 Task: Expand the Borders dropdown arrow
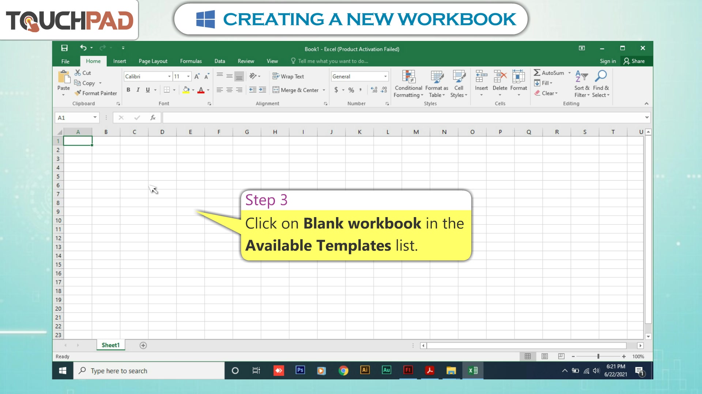[x=174, y=90]
